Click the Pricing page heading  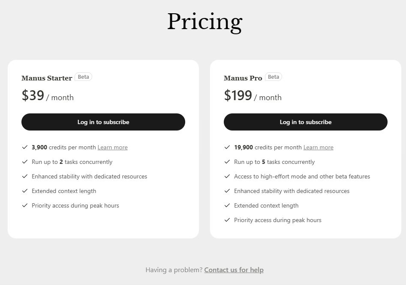pyautogui.click(x=205, y=22)
